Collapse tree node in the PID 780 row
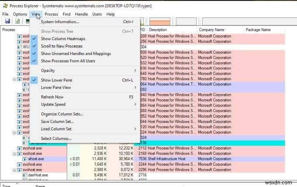 pos(14,79)
